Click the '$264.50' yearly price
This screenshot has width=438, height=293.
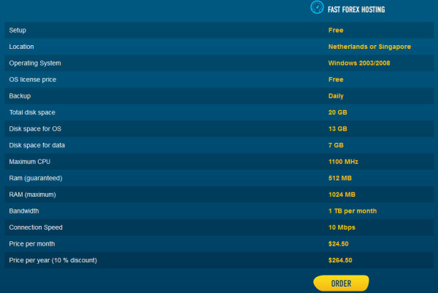pyautogui.click(x=340, y=260)
